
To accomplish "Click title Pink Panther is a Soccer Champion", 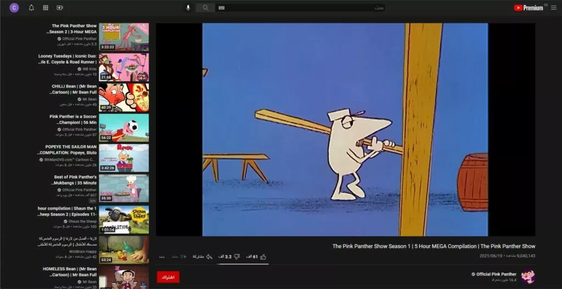I will point(73,120).
